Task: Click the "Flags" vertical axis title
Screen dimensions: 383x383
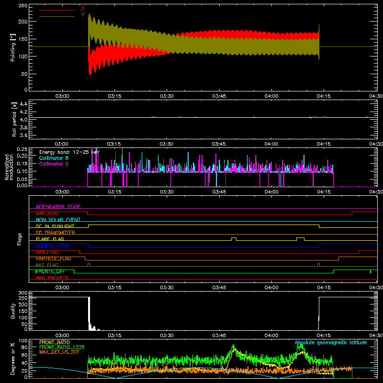Action: tap(20, 239)
